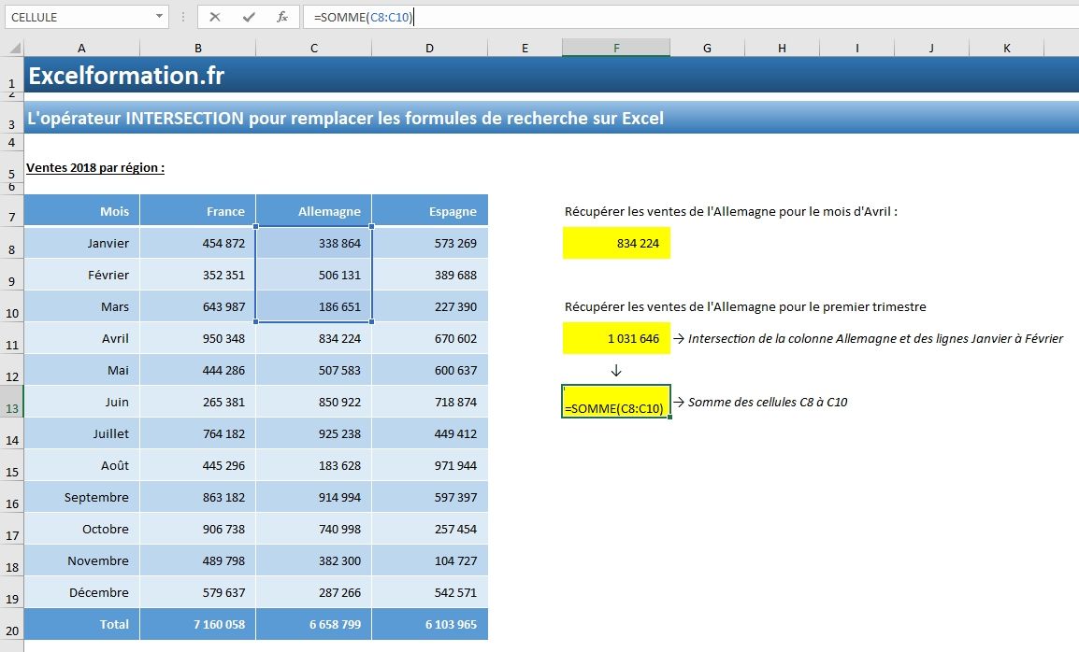Select column header K
The image size is (1079, 652).
(x=1006, y=46)
